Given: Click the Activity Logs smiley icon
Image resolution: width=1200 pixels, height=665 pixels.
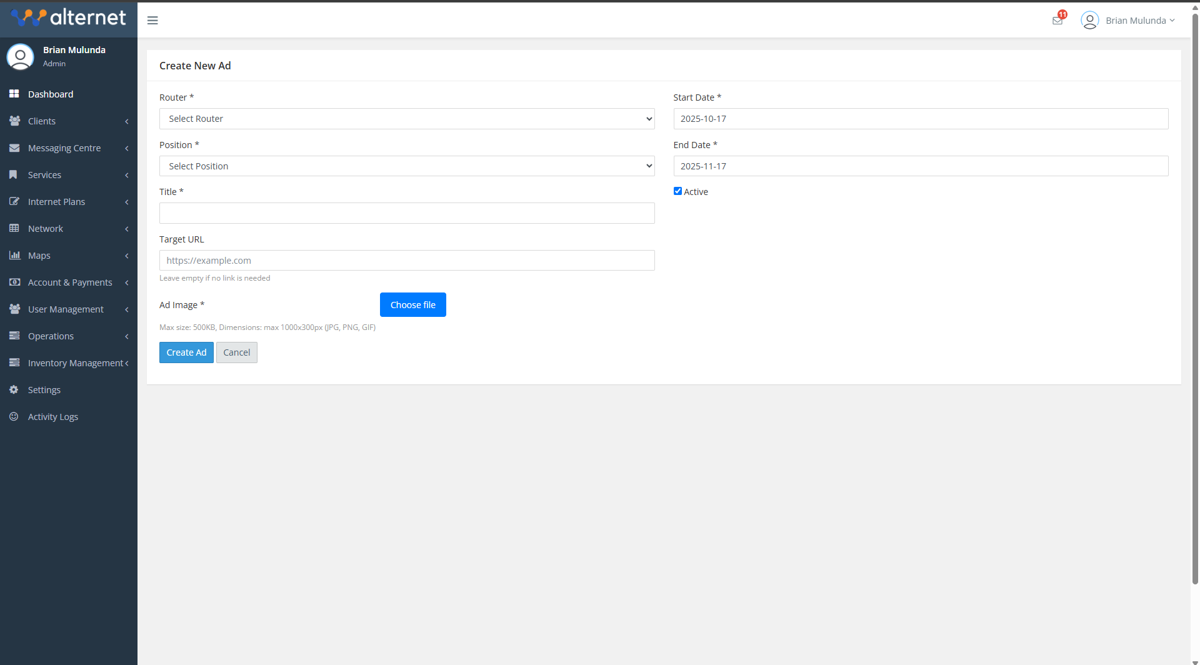Looking at the screenshot, I should [14, 416].
